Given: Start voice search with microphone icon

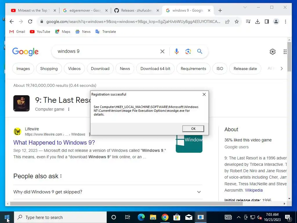Looking at the screenshot, I should coord(177,51).
